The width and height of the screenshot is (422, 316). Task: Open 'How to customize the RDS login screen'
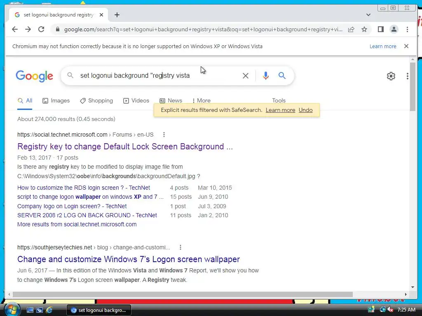[x=84, y=188]
